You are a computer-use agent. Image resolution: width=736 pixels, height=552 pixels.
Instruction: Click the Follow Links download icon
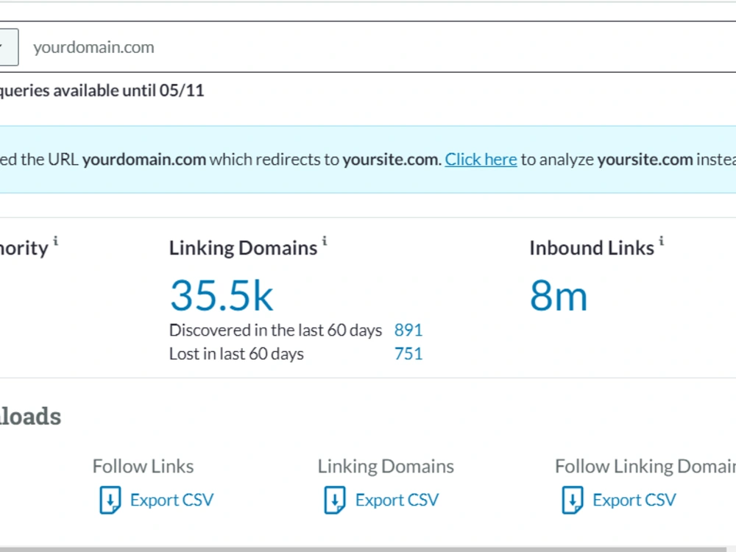point(110,500)
